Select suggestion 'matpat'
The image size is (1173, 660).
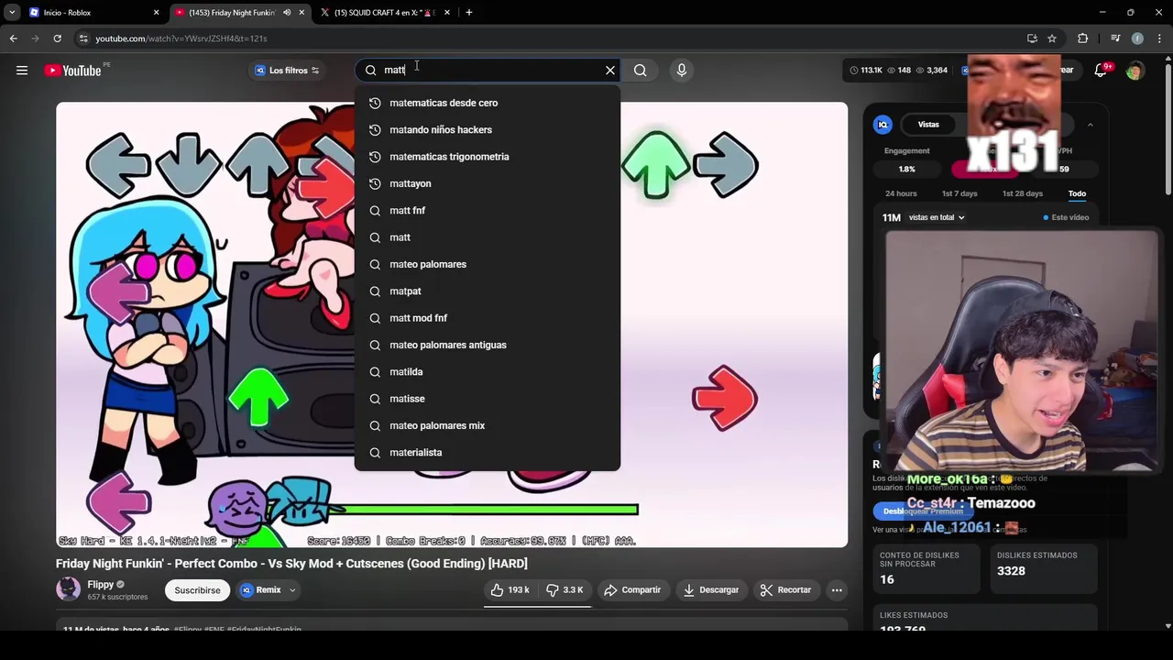coord(488,291)
